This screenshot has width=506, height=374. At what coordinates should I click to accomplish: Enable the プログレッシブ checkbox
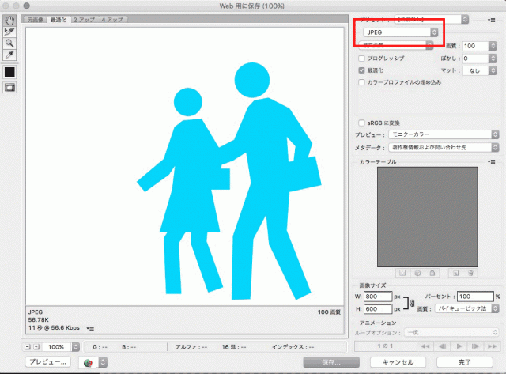362,59
